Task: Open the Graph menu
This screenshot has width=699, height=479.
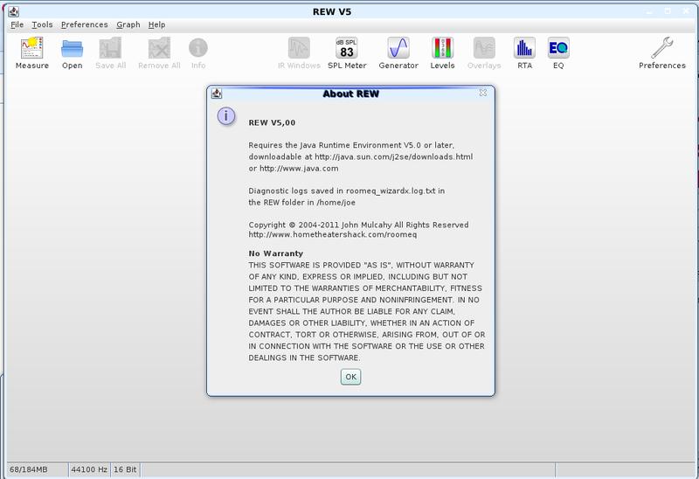Action: (128, 24)
